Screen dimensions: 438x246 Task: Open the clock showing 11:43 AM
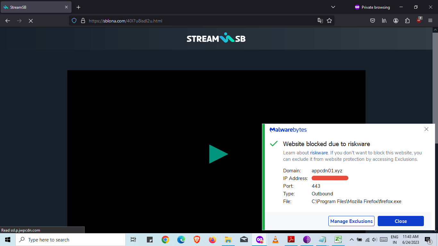pyautogui.click(x=411, y=240)
